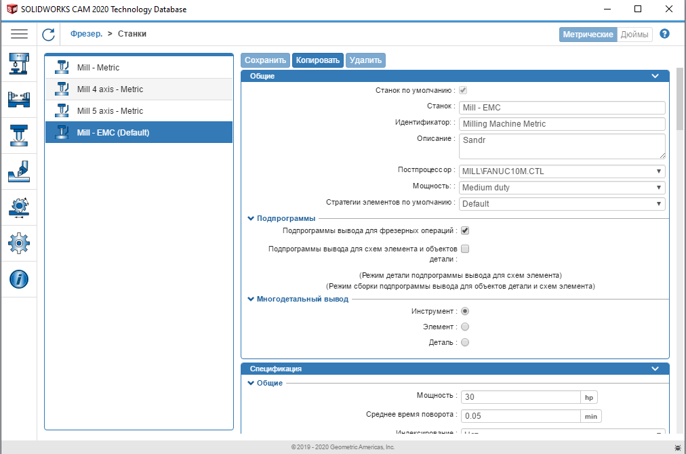Select Mill - Metric in machine list
The image size is (686, 454).
(x=139, y=67)
